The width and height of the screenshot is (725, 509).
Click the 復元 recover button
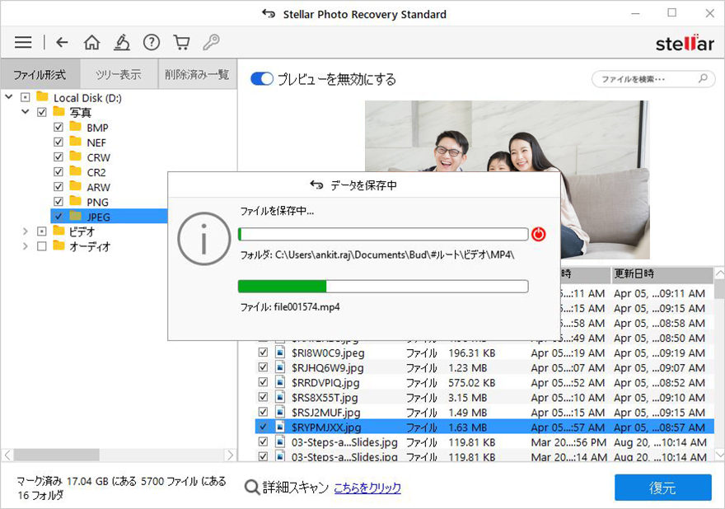pyautogui.click(x=662, y=488)
